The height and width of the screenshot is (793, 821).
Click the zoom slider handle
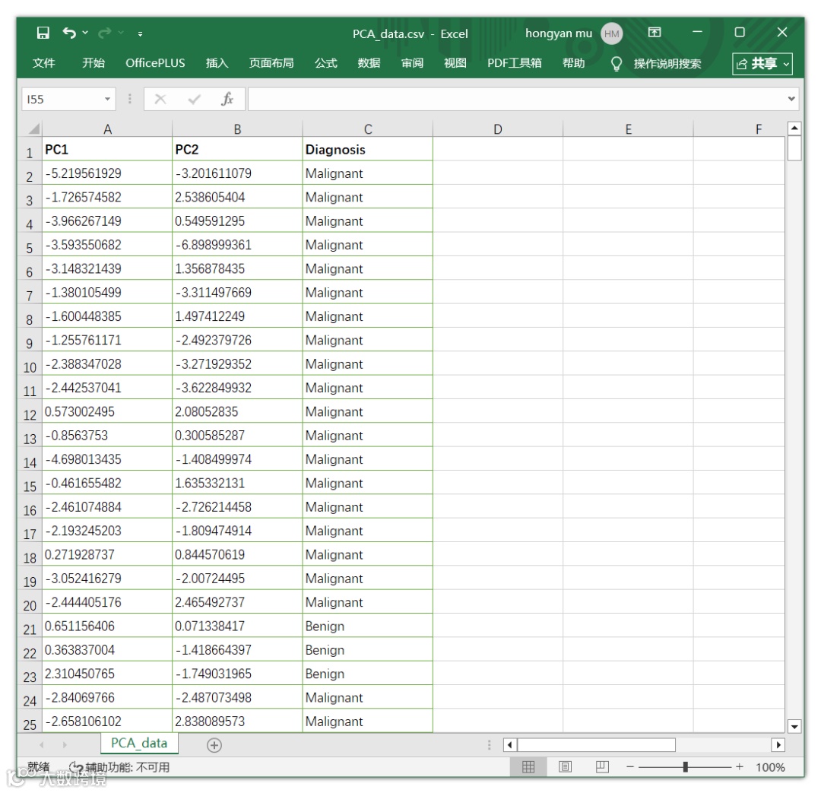coord(685,767)
